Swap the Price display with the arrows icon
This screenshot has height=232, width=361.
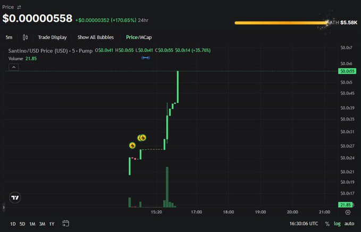tap(19, 7)
